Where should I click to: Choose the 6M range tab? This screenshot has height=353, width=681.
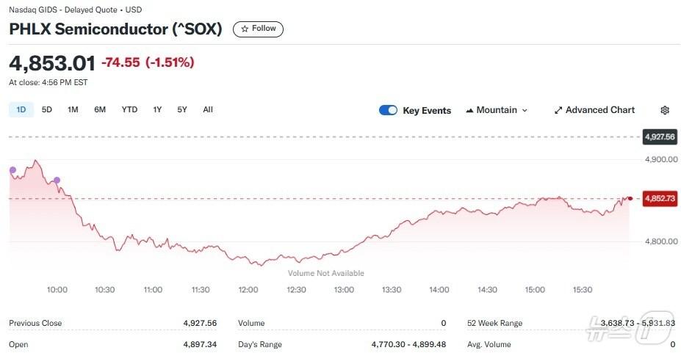click(x=100, y=110)
